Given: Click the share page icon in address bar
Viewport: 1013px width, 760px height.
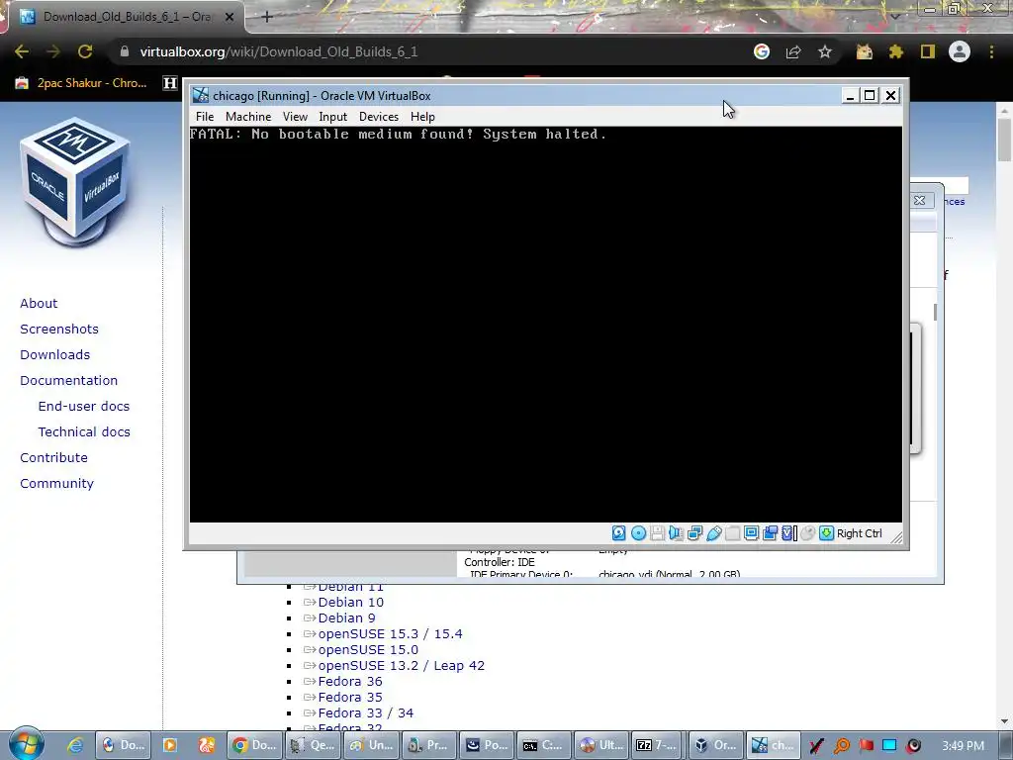Looking at the screenshot, I should pyautogui.click(x=793, y=51).
